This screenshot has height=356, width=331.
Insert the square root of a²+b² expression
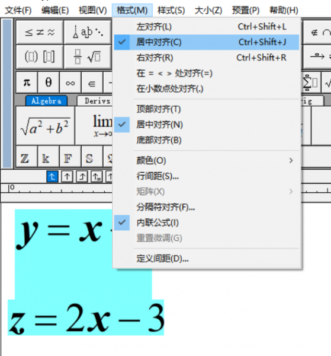click(x=46, y=126)
